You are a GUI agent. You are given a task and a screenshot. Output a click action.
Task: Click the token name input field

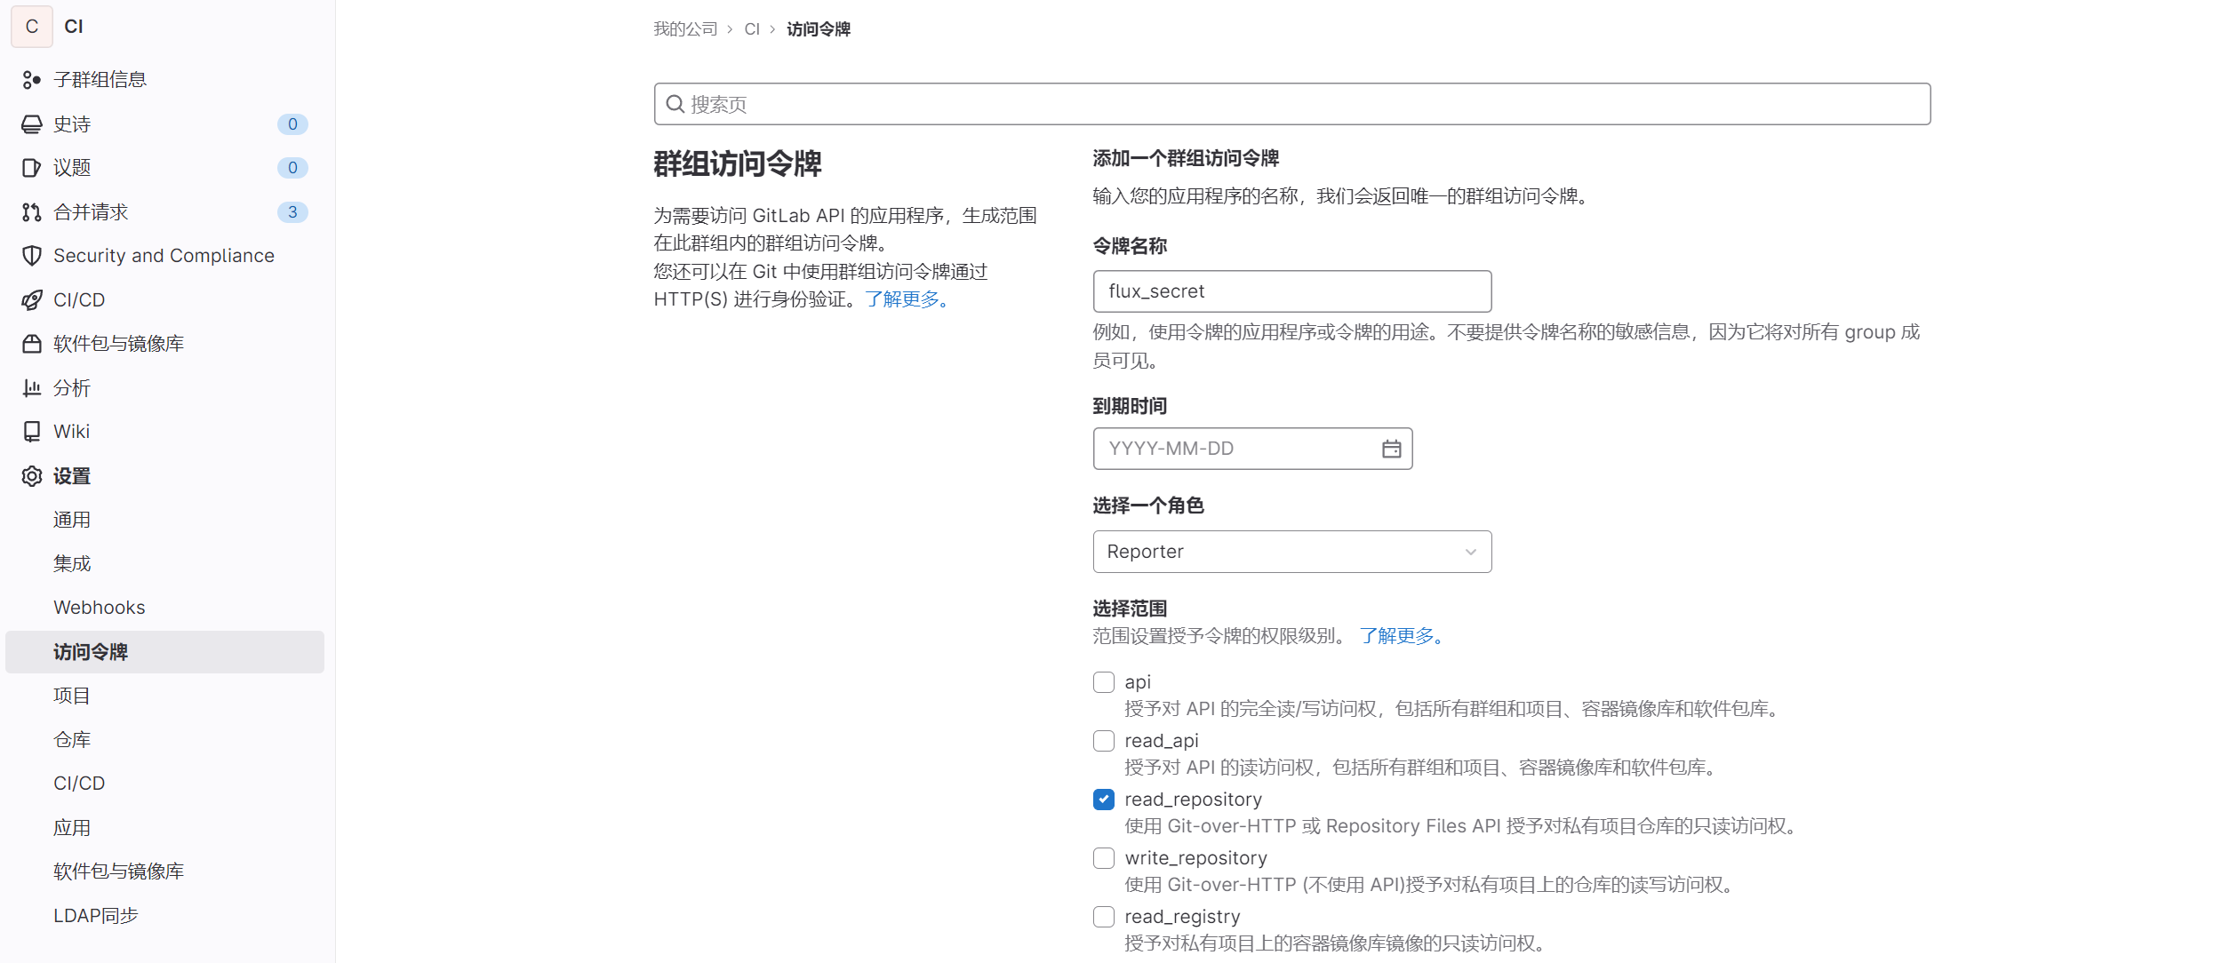coord(1291,291)
